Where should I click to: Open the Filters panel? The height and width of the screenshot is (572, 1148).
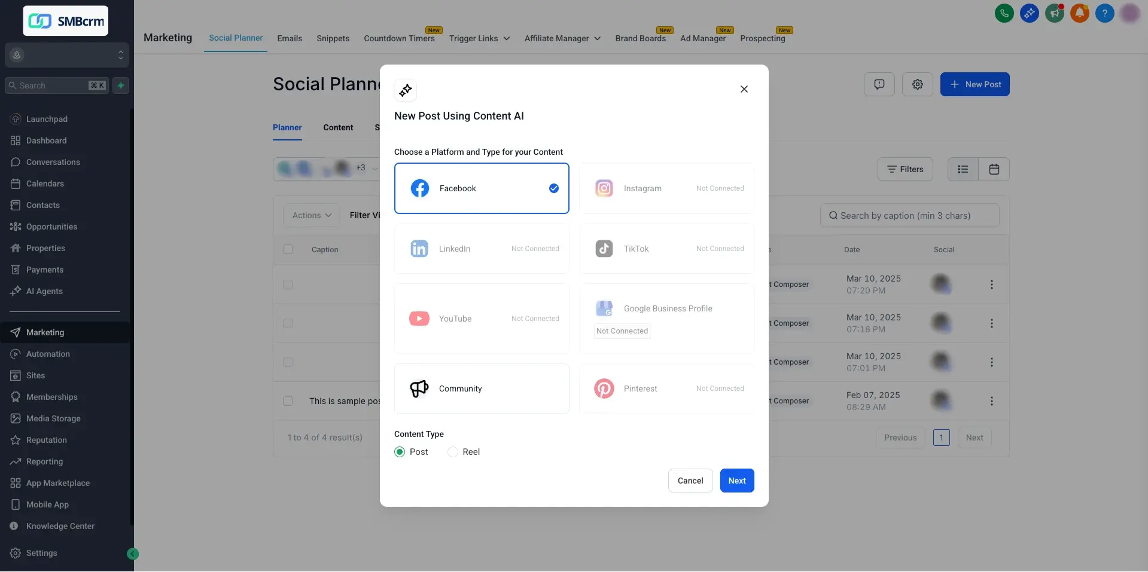click(905, 169)
